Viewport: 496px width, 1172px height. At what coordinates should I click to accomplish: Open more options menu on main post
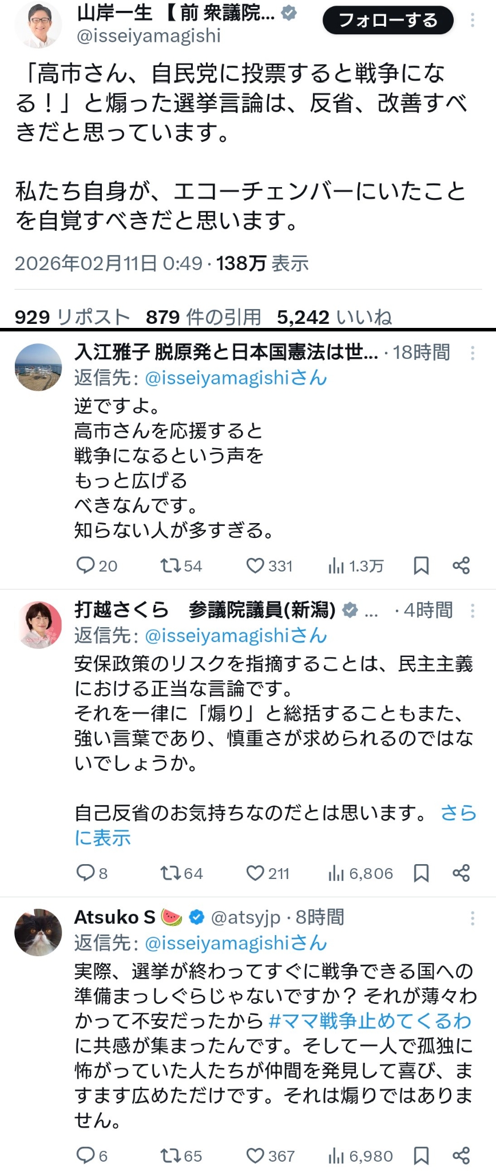pyautogui.click(x=473, y=21)
